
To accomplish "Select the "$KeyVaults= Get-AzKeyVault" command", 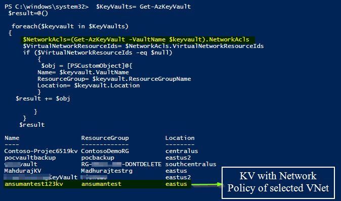I will click(143, 7).
